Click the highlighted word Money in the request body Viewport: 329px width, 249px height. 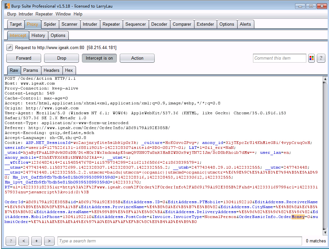point(298,217)
